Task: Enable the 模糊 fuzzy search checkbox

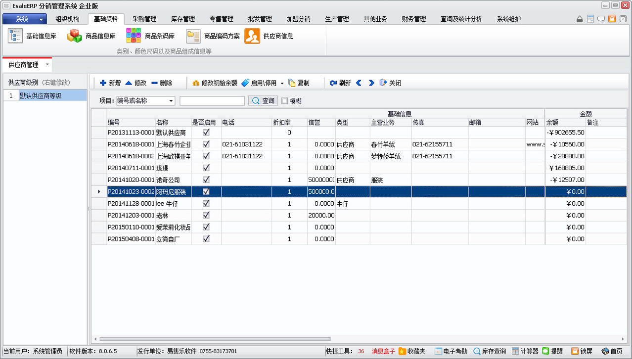Action: tap(284, 101)
